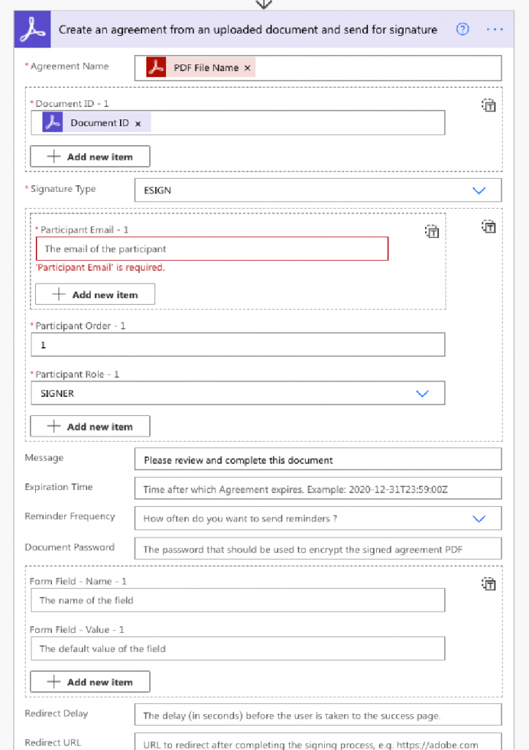Expand the Signature Type dropdown
Image resolution: width=529 pixels, height=750 pixels.
coord(479,190)
